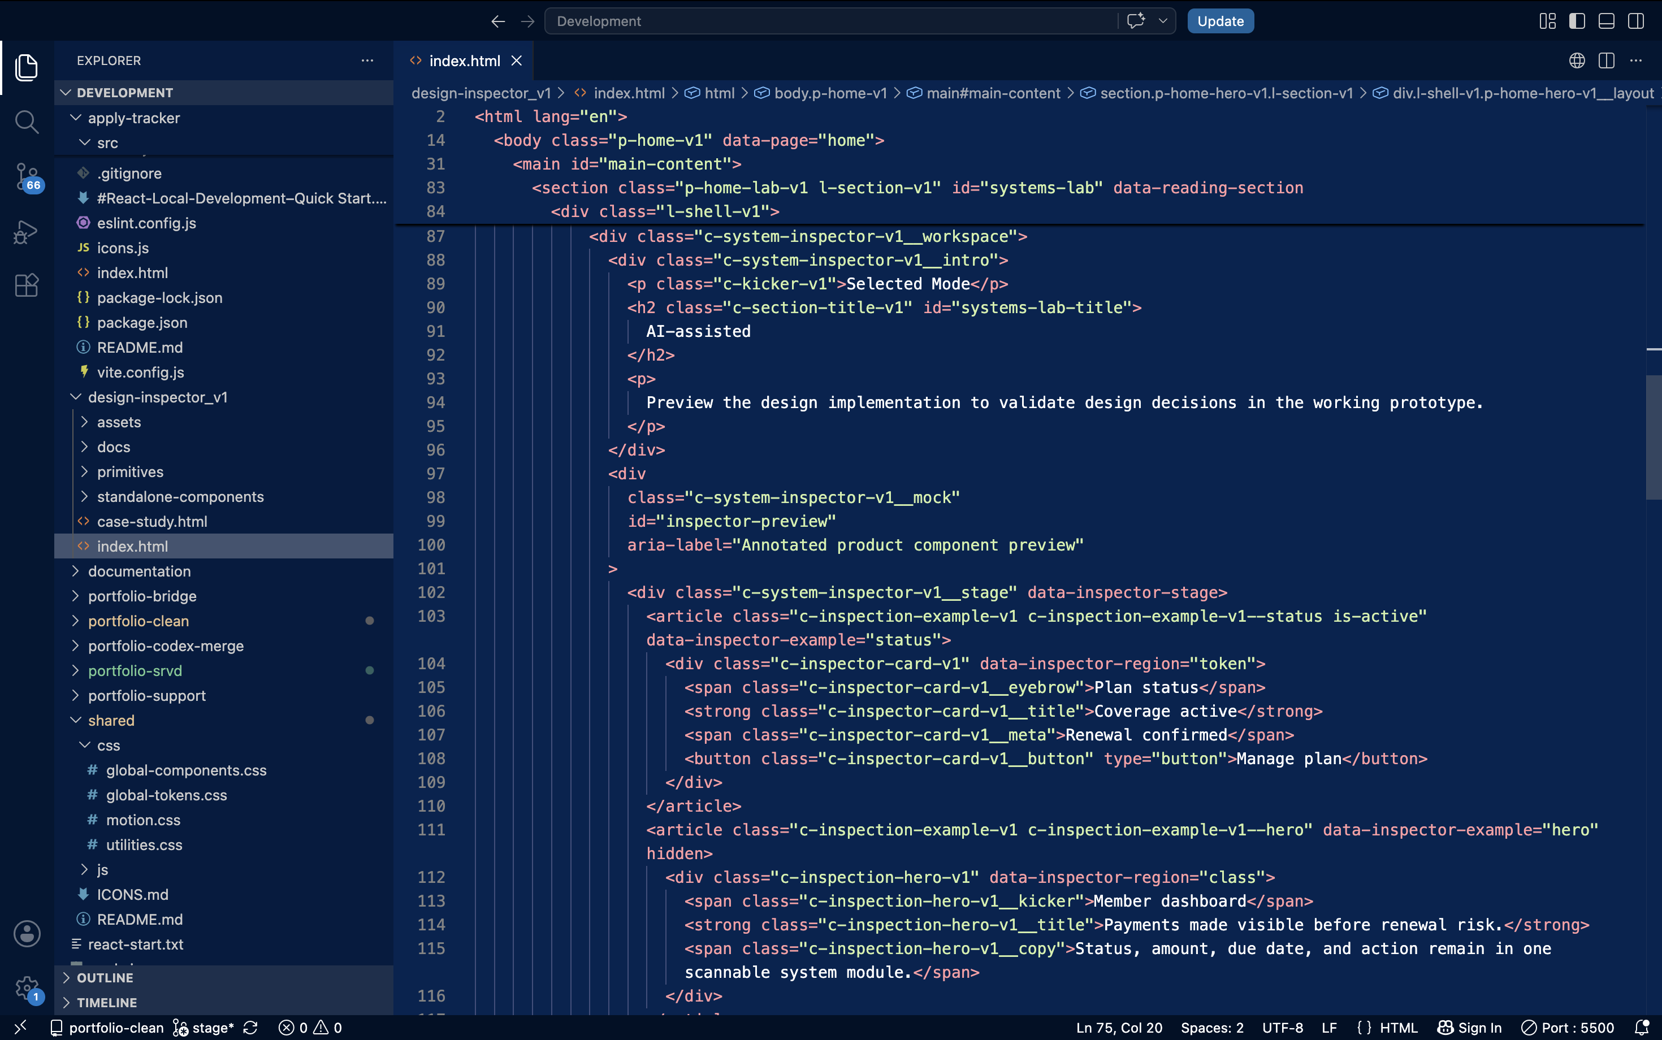Open package-lock.json file
This screenshot has width=1662, height=1040.
click(224, 298)
